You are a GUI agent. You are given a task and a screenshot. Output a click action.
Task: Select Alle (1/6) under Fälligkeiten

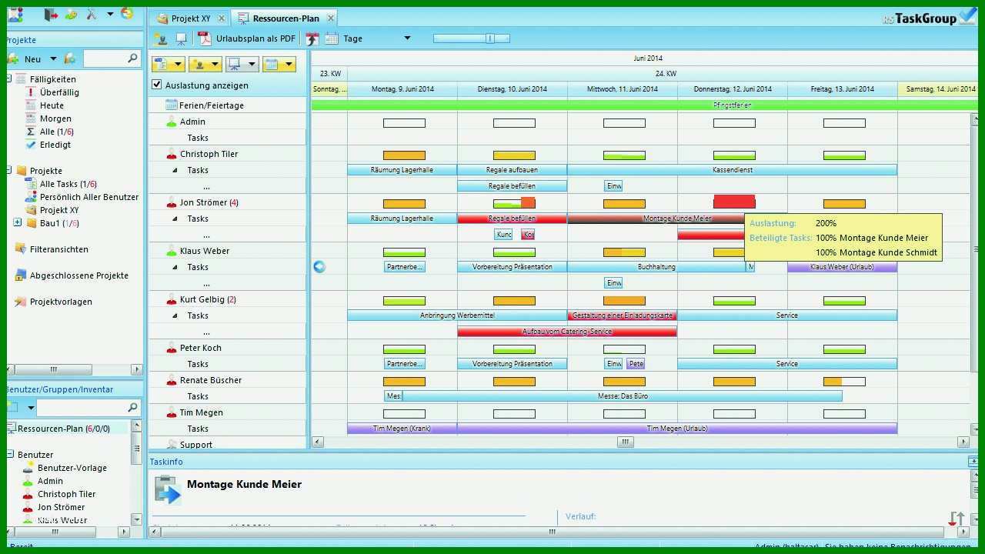[x=57, y=132]
